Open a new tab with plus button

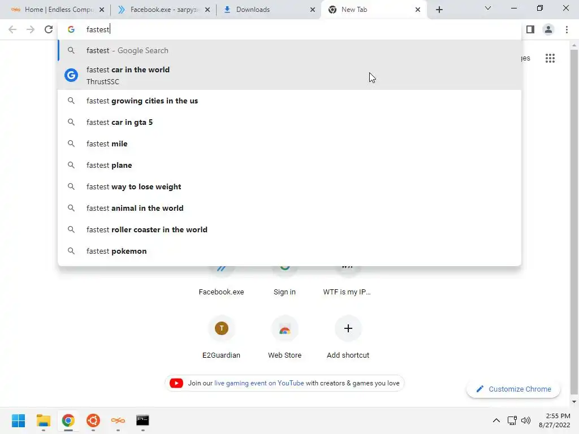coord(439,10)
